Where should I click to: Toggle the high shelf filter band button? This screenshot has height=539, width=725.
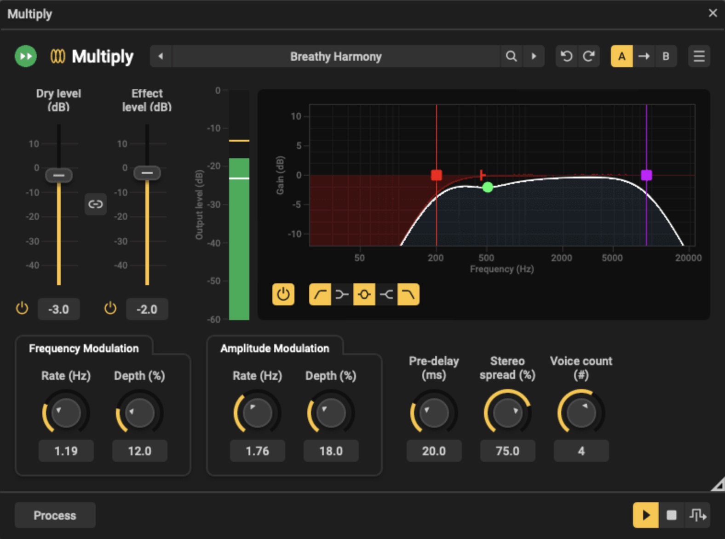[x=386, y=294]
